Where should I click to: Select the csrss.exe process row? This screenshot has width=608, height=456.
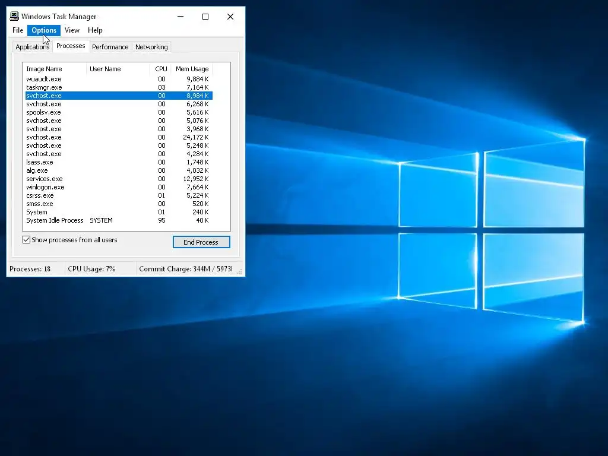(118, 195)
